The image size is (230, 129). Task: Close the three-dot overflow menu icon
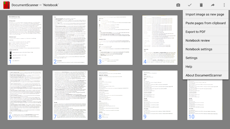(224, 5)
